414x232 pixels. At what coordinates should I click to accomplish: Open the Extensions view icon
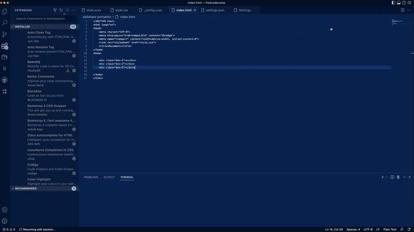[5, 46]
